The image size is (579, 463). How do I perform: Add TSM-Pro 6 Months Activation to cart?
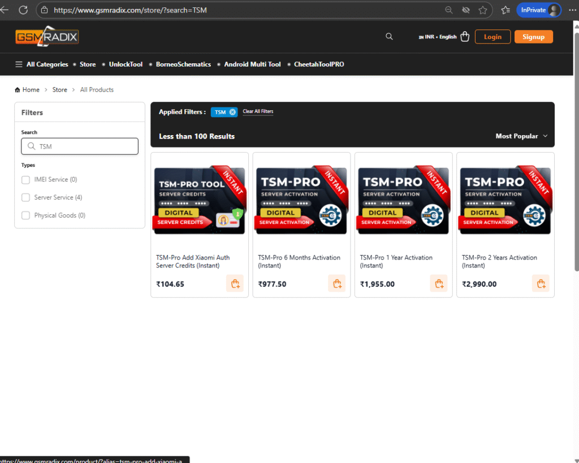[x=336, y=283]
